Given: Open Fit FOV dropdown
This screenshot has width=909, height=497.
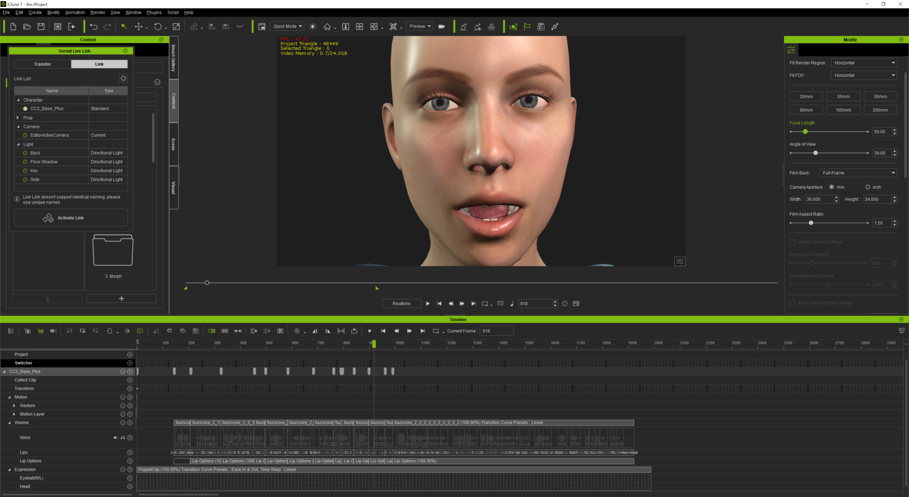Looking at the screenshot, I should click(x=864, y=75).
